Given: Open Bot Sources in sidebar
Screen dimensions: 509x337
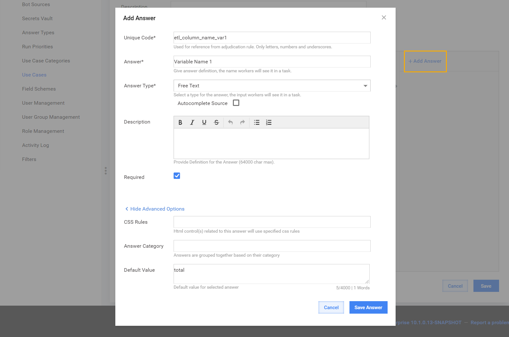Looking at the screenshot, I should click(36, 4).
